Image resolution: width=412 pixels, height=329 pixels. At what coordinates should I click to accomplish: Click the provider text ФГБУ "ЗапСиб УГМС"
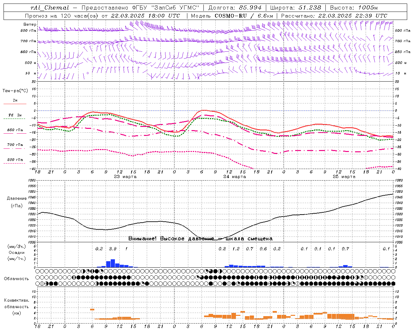pyautogui.click(x=165, y=8)
